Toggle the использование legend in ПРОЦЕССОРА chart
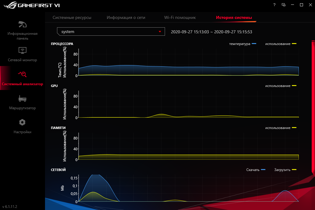315x210 pixels. pos(280,44)
